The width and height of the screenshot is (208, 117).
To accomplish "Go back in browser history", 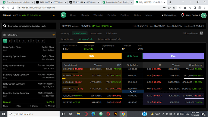I will [3, 8].
